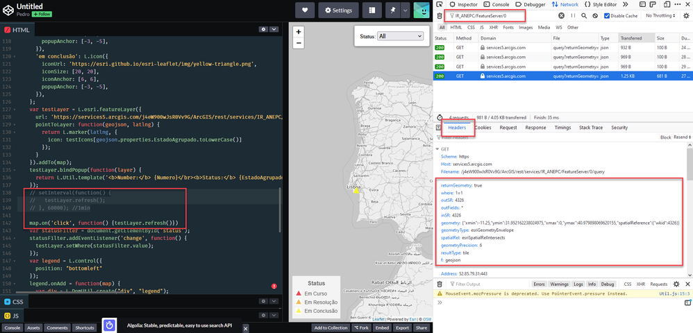
Task: Filter network requests by Images
Action: 526,27
